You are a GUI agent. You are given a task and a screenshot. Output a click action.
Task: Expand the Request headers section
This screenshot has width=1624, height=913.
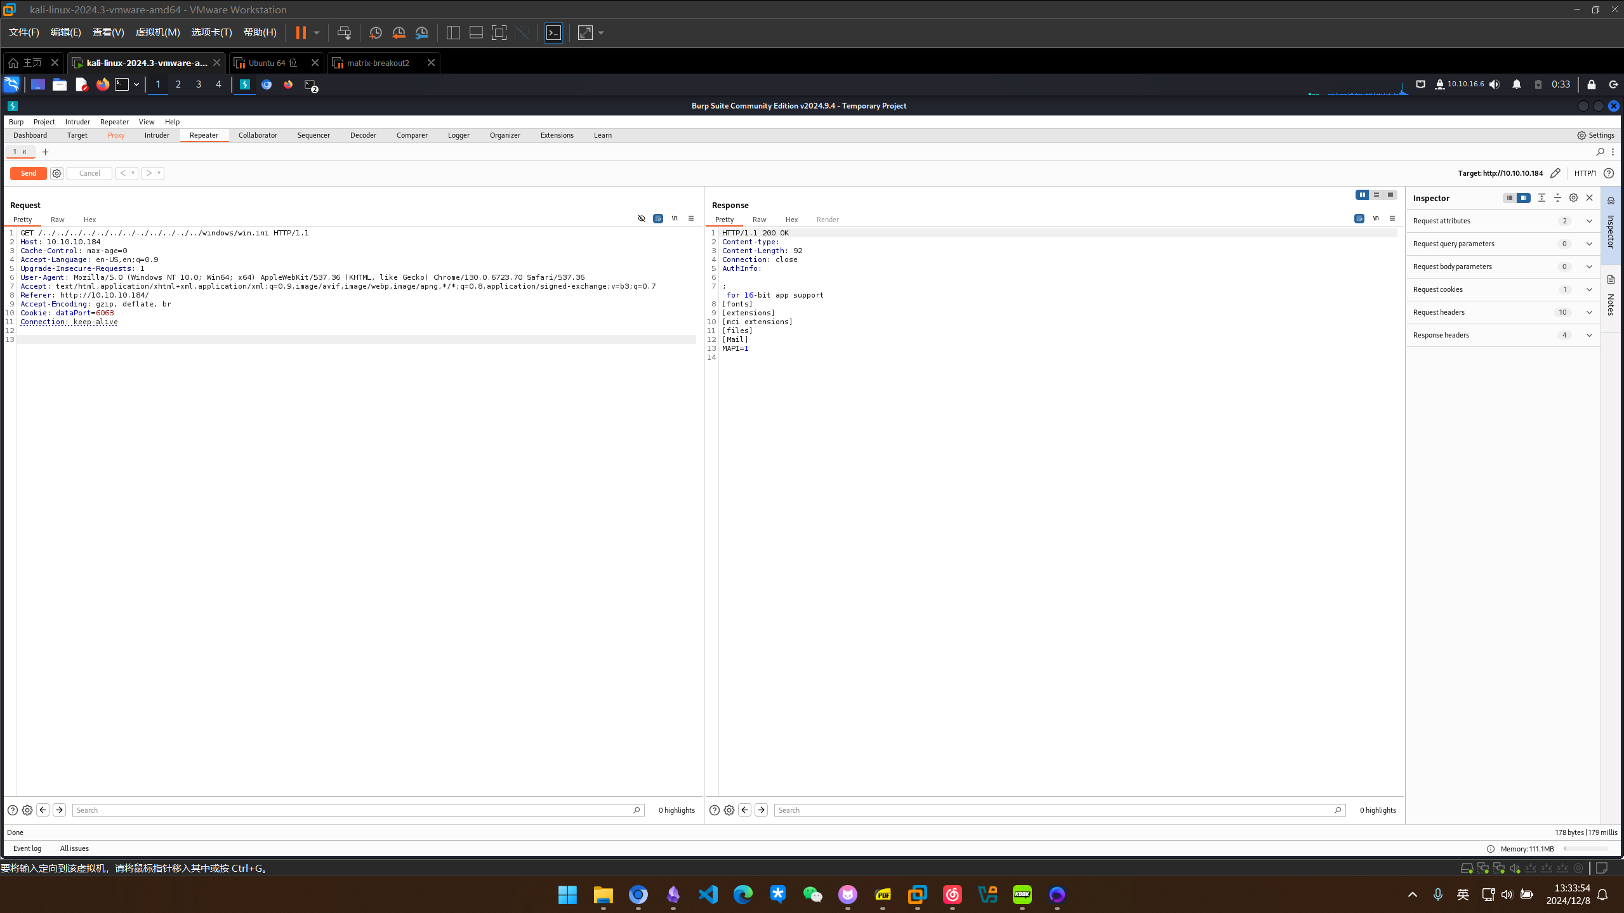point(1588,312)
